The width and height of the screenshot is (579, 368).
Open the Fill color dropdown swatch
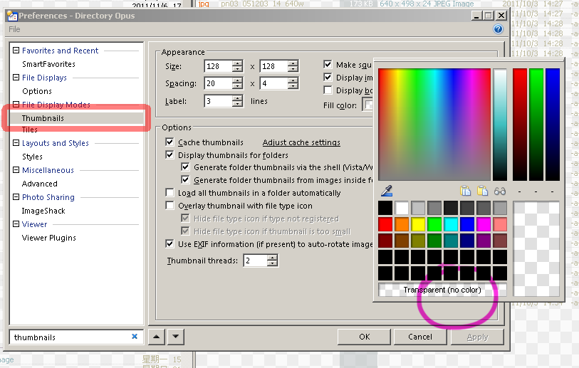click(367, 105)
